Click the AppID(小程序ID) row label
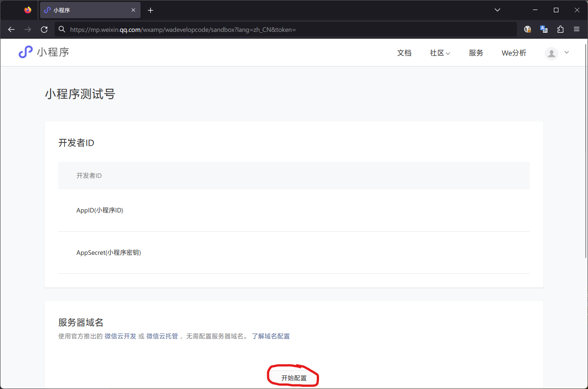This screenshot has height=389, width=588. 100,210
